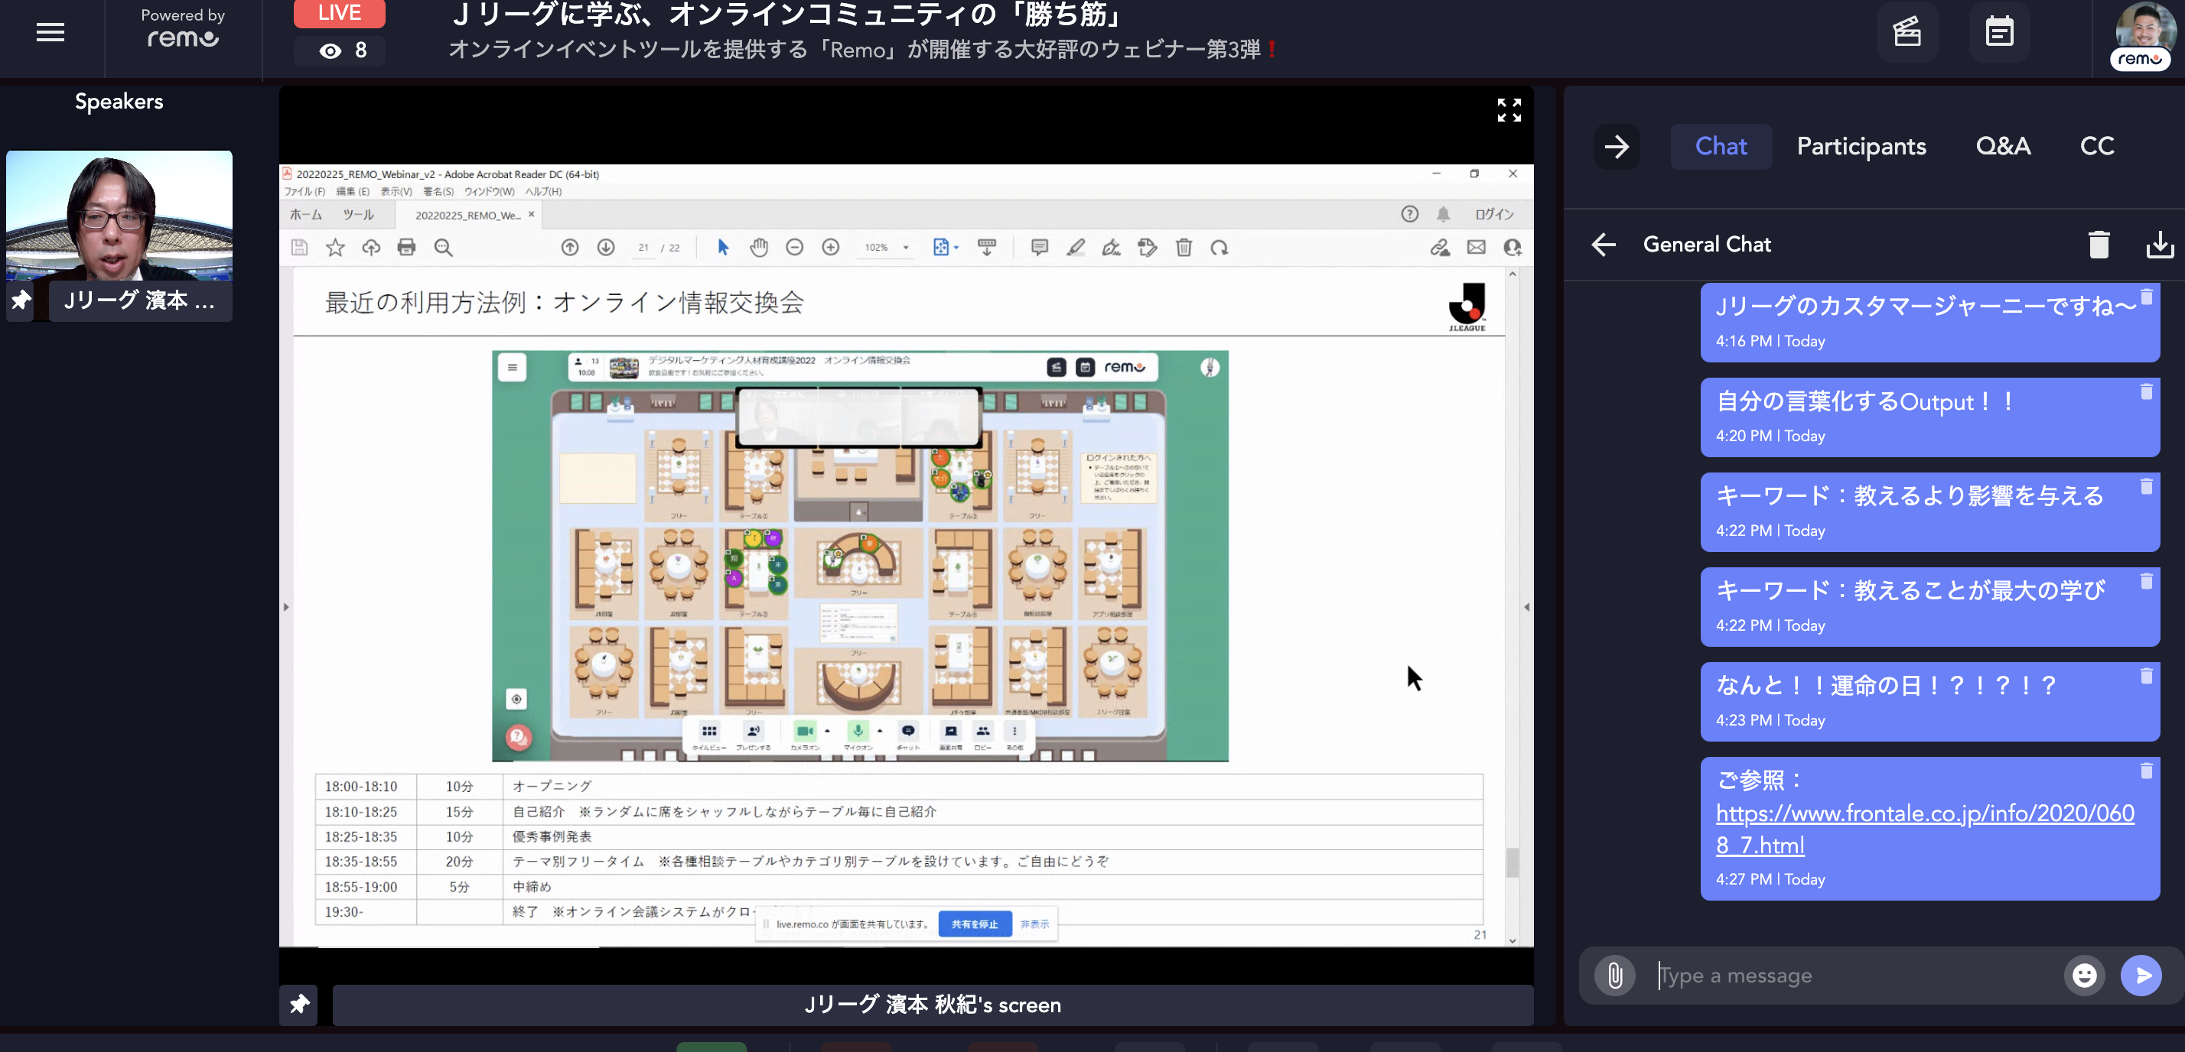Open Acrobat help question icon
This screenshot has width=2185, height=1052.
point(1409,215)
